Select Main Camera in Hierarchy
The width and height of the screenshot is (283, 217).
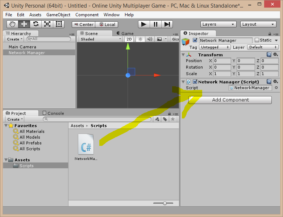tap(39, 47)
